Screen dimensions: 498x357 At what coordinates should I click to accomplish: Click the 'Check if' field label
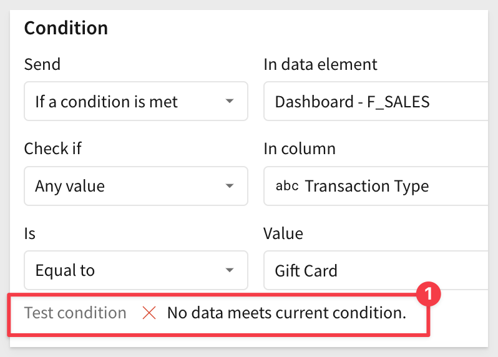(x=52, y=149)
